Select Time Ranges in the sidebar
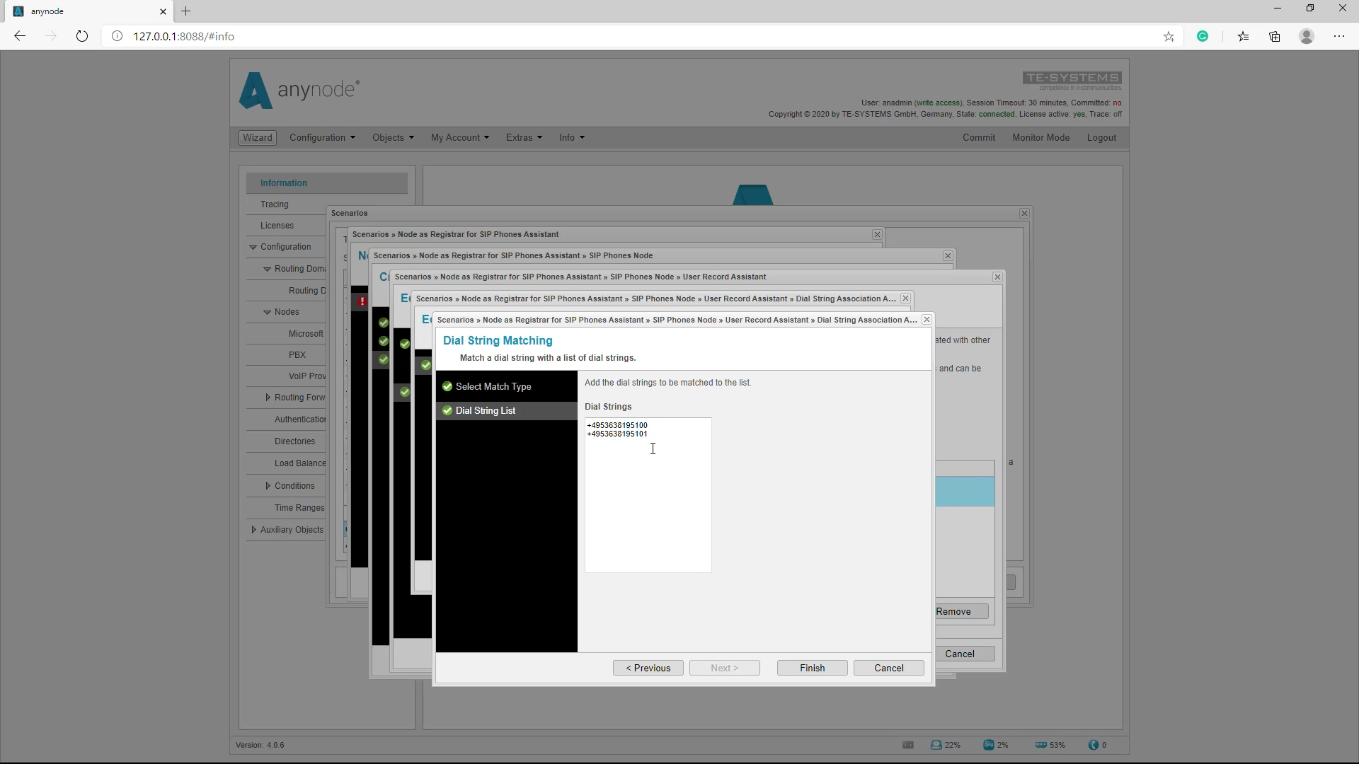Viewport: 1359px width, 764px height. point(299,508)
